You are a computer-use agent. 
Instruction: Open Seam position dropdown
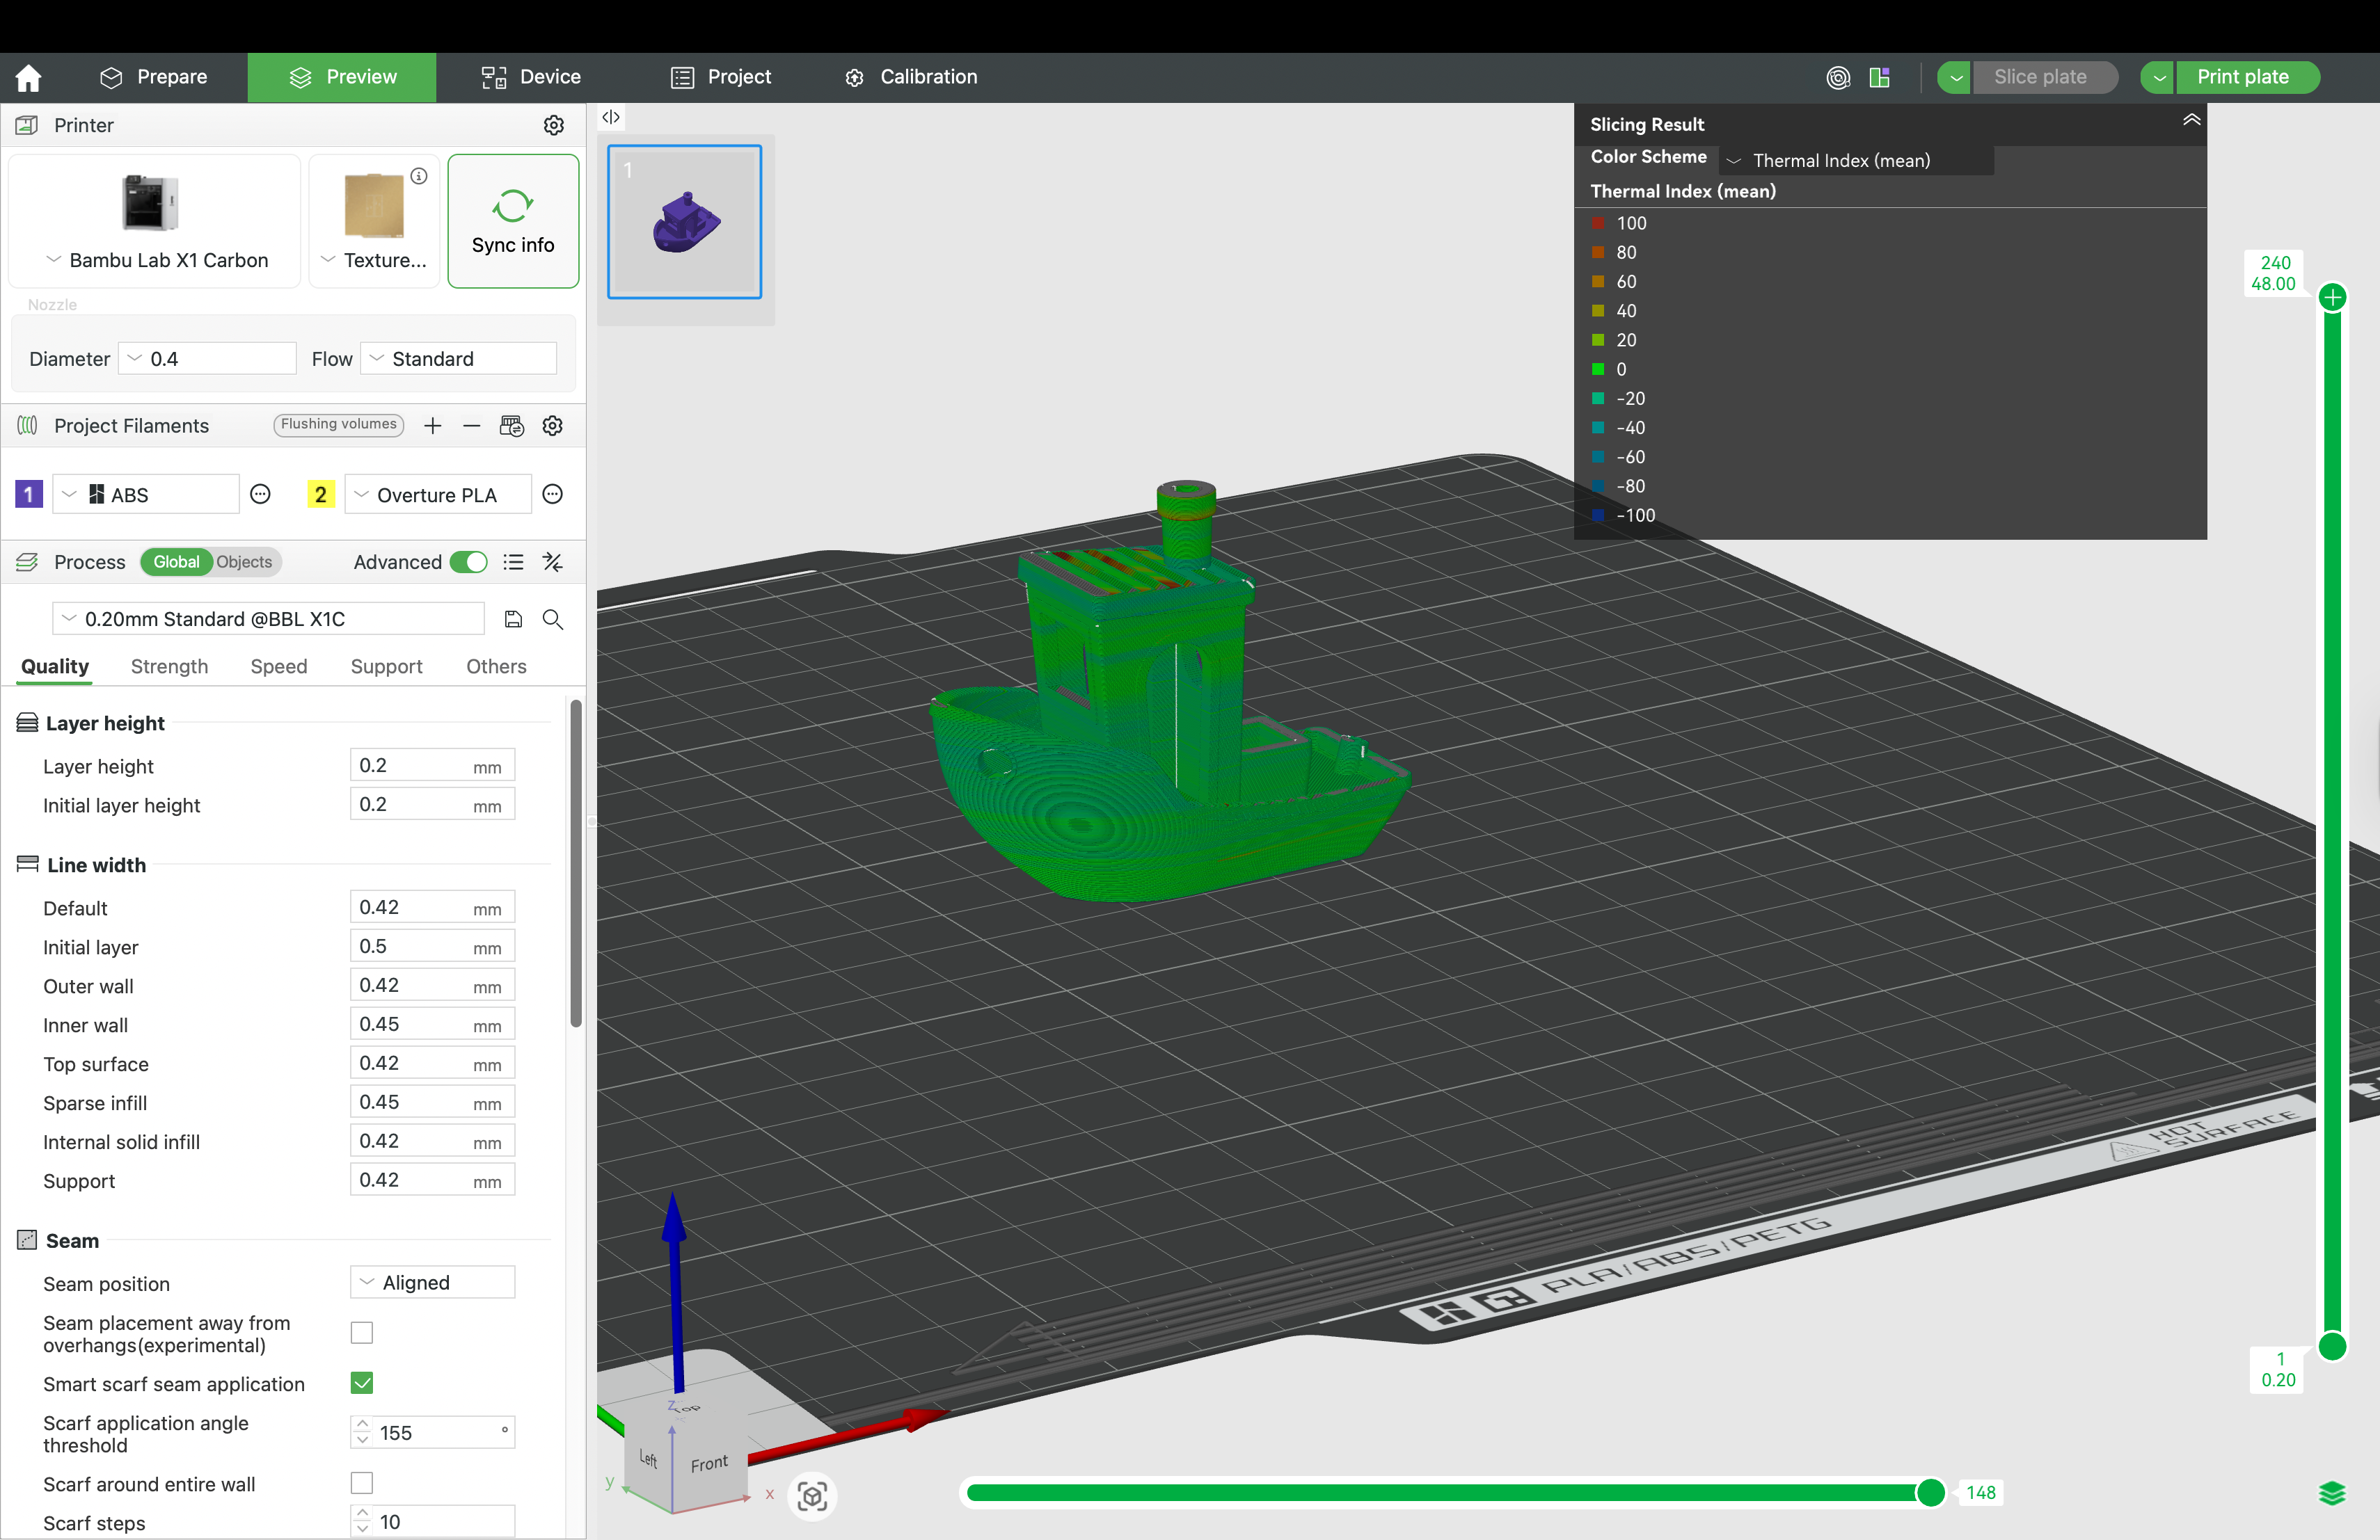pyautogui.click(x=432, y=1282)
